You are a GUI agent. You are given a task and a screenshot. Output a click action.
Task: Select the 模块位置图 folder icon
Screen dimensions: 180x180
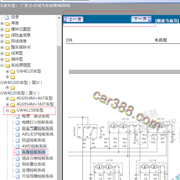coord(7,30)
